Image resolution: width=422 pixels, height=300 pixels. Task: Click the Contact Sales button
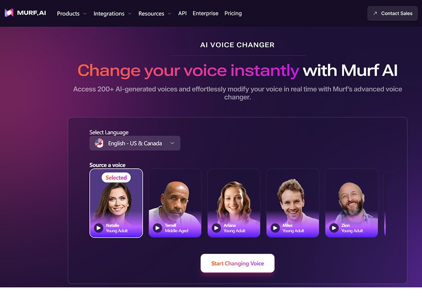pos(392,13)
